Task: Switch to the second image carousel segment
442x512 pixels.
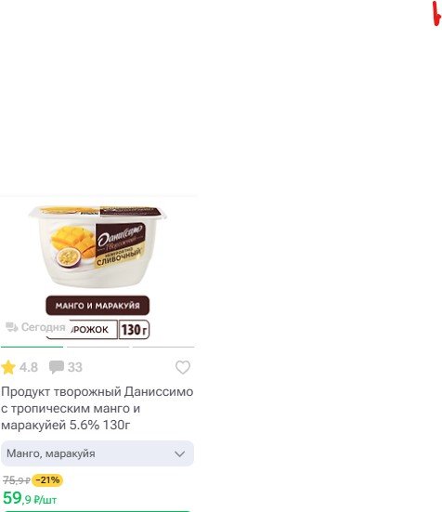Action: pyautogui.click(x=97, y=347)
